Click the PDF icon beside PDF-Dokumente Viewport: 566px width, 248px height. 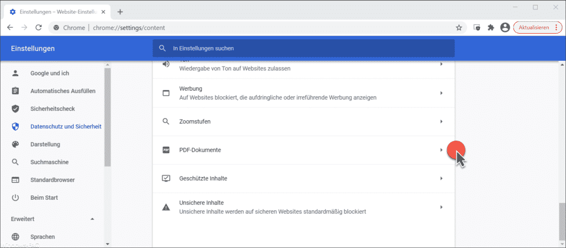coord(166,150)
